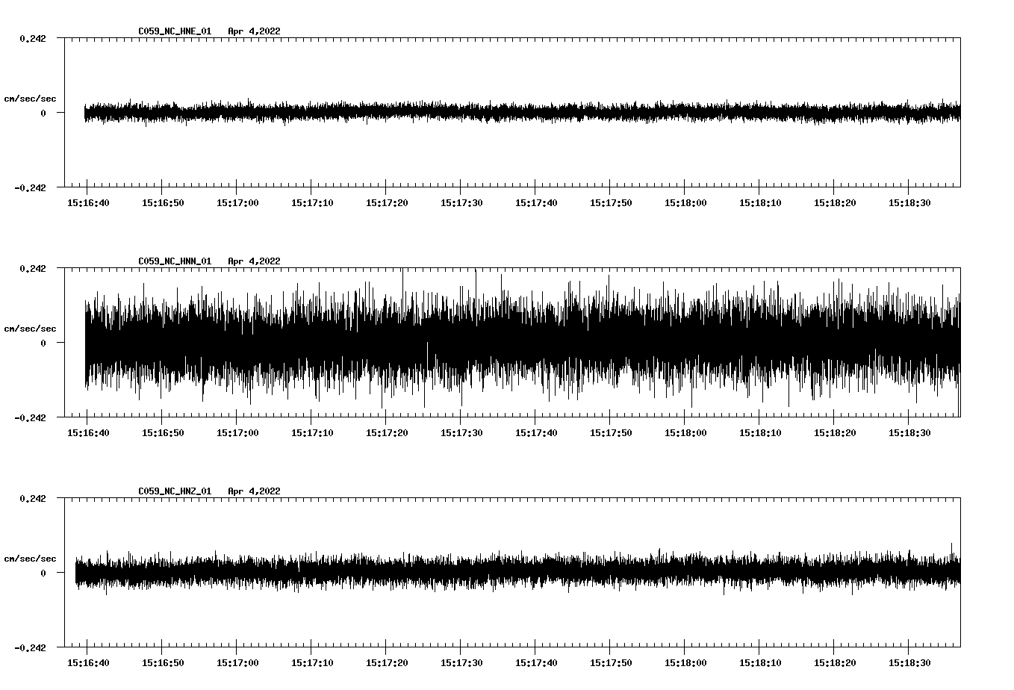The image size is (1014, 690).
Task: Pick the 15:18:30 time label on HNN plot
Action: tap(909, 433)
